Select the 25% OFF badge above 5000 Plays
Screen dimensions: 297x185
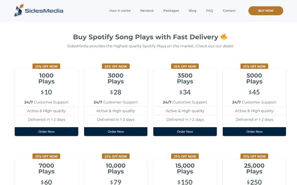pyautogui.click(x=254, y=66)
